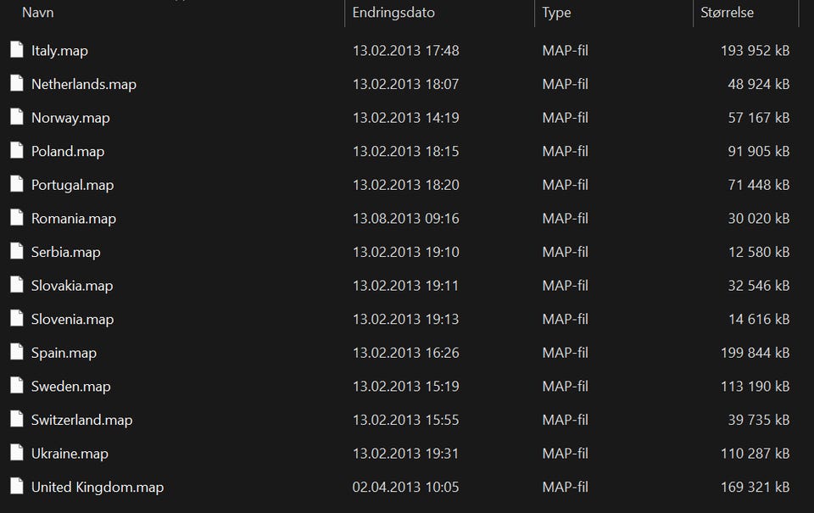Select Slovakia.map in the list
This screenshot has width=814, height=513.
pos(71,286)
